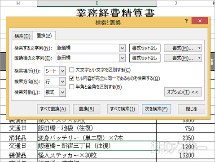Select column J header
215x162 pixels.
176,3
